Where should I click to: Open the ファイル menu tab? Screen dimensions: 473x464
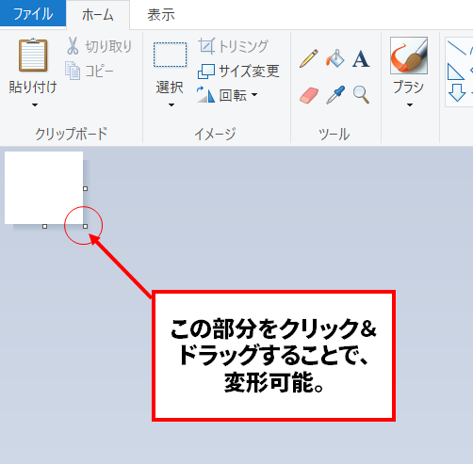33,14
